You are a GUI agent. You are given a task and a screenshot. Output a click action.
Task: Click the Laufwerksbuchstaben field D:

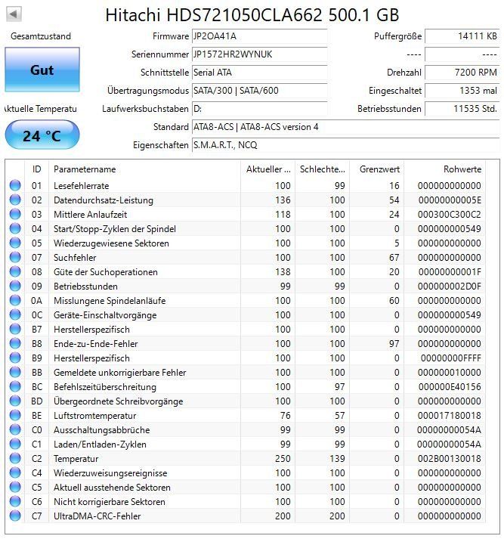tap(259, 109)
